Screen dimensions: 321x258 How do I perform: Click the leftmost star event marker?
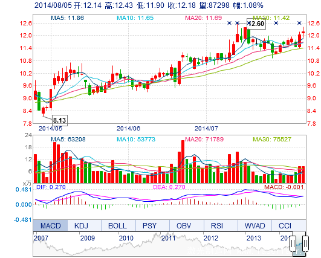[x=229, y=23]
